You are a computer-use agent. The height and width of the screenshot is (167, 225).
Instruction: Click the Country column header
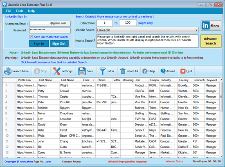(184, 80)
